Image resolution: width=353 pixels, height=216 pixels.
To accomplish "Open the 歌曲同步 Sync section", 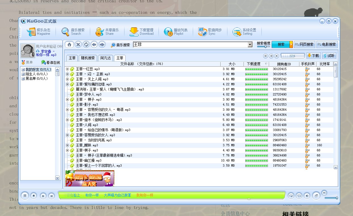I will pyautogui.click(x=210, y=32).
